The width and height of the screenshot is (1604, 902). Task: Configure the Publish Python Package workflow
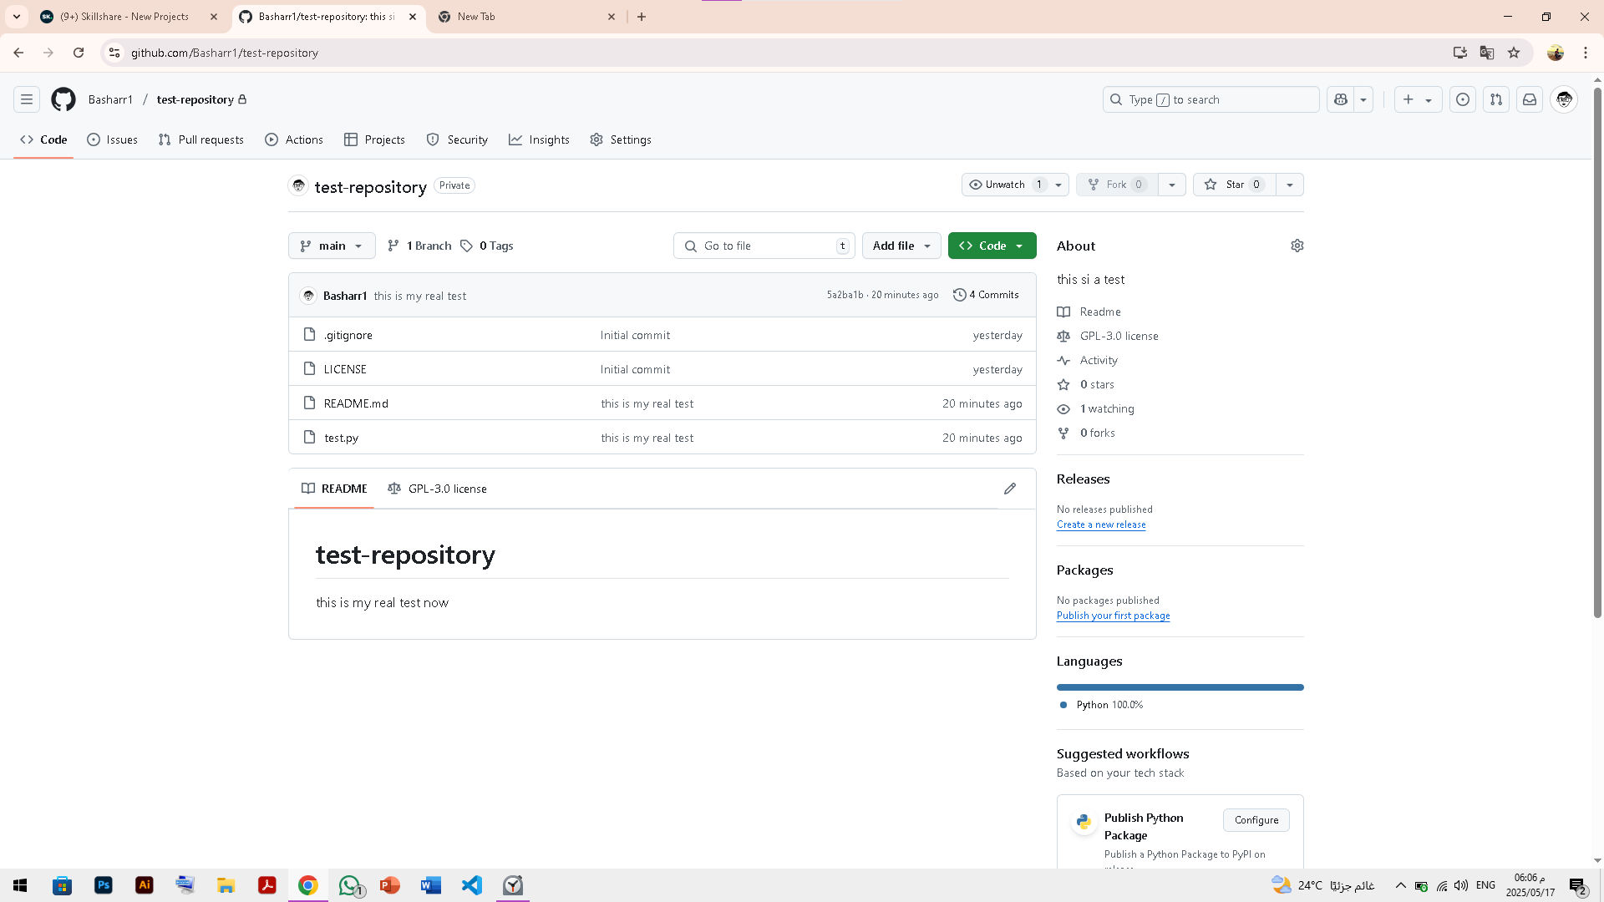(1256, 820)
